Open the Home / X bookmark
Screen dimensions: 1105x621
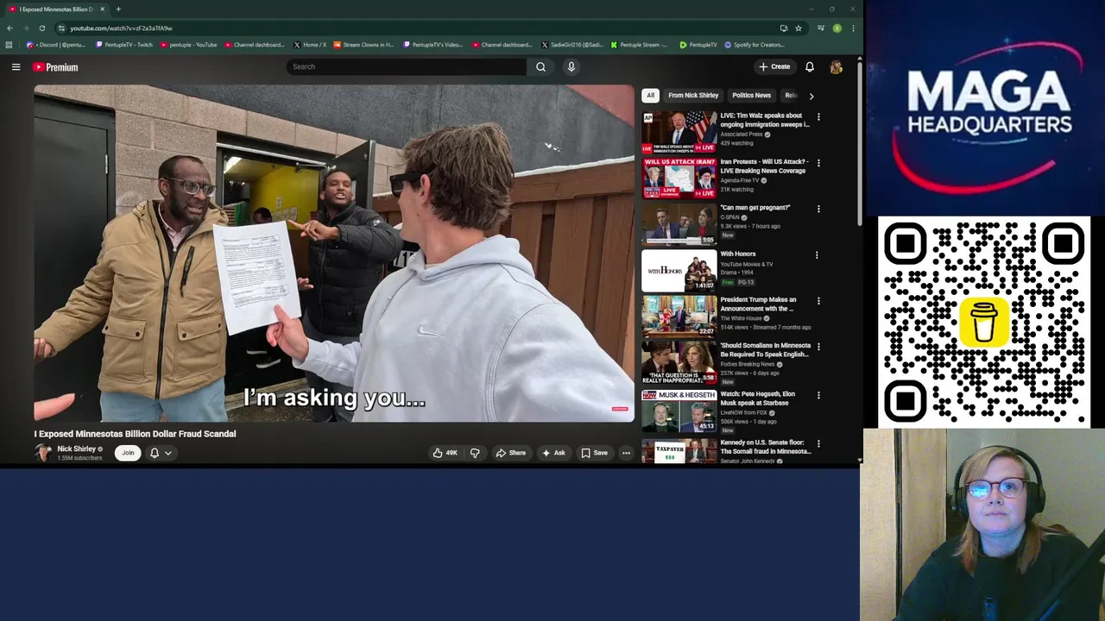tap(310, 45)
